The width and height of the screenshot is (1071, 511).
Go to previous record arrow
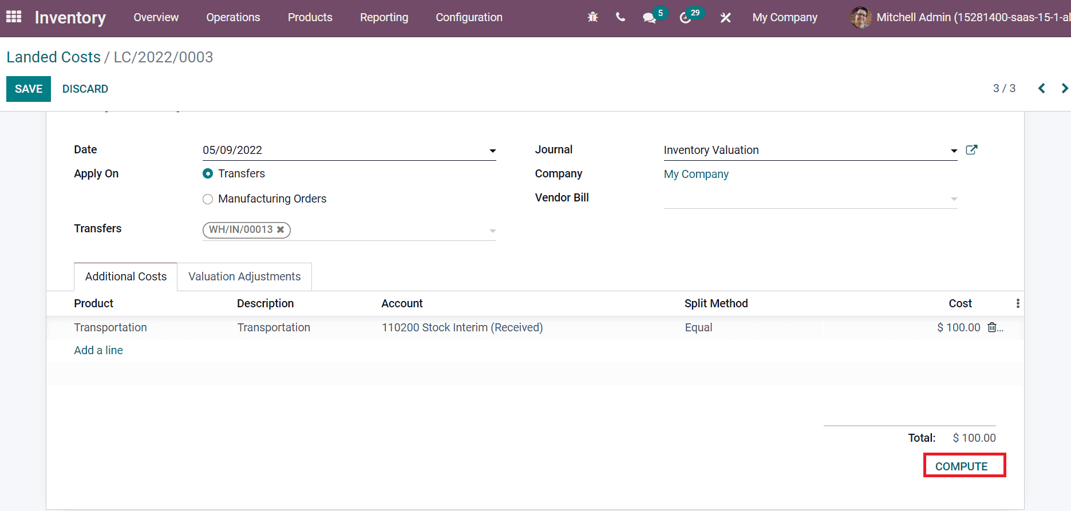(x=1042, y=88)
